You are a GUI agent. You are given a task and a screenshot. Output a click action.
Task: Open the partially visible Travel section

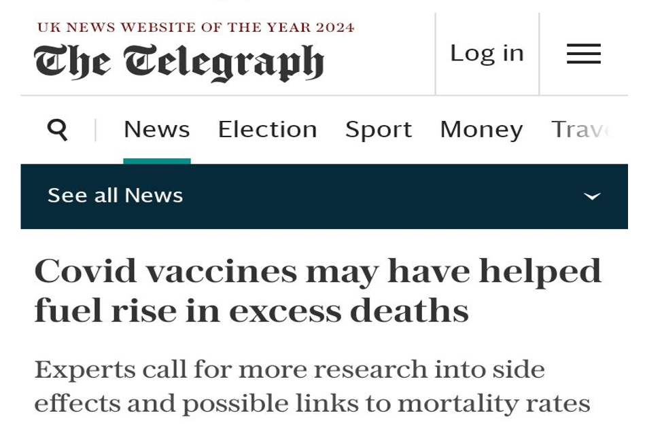click(581, 130)
